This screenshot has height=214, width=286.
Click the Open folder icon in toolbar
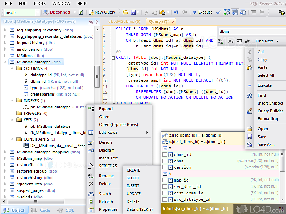click(125, 12)
